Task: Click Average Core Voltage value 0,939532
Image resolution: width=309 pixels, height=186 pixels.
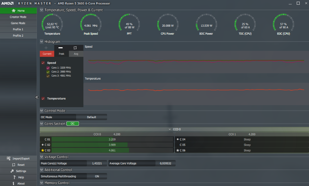Action: click(x=165, y=163)
